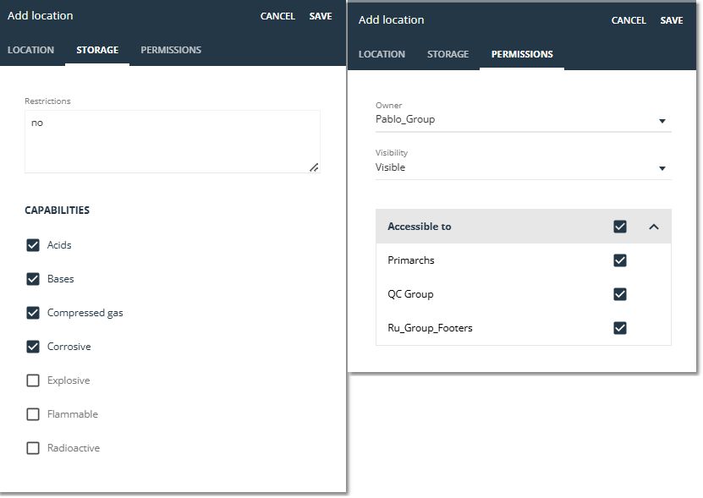Collapse the Accessible to section chevron

[x=654, y=227]
